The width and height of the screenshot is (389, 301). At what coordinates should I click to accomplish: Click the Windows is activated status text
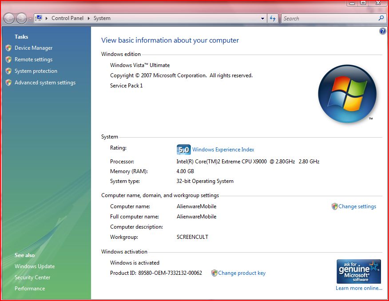tap(135, 263)
